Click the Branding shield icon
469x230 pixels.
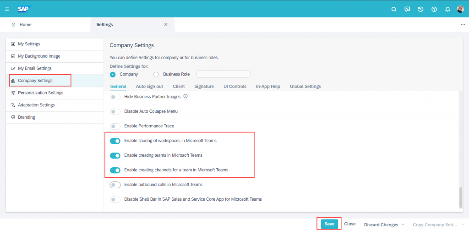pyautogui.click(x=13, y=117)
